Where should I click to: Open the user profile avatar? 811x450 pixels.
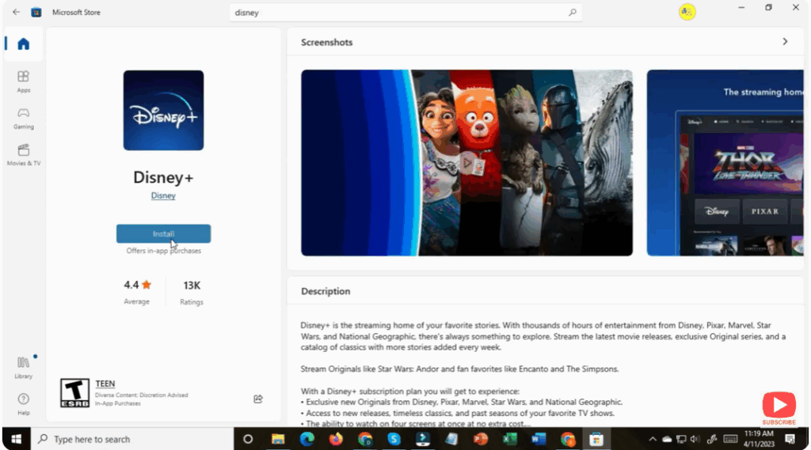[687, 12]
